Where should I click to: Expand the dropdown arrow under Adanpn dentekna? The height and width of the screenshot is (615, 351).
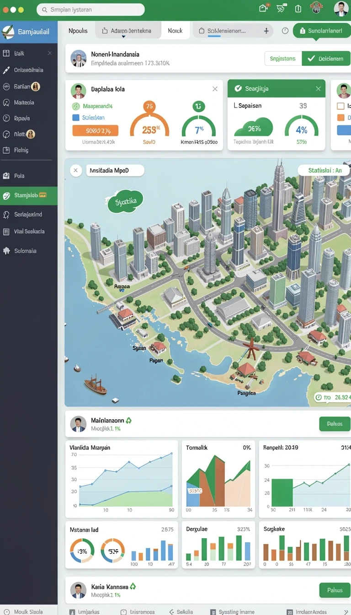[x=123, y=36]
